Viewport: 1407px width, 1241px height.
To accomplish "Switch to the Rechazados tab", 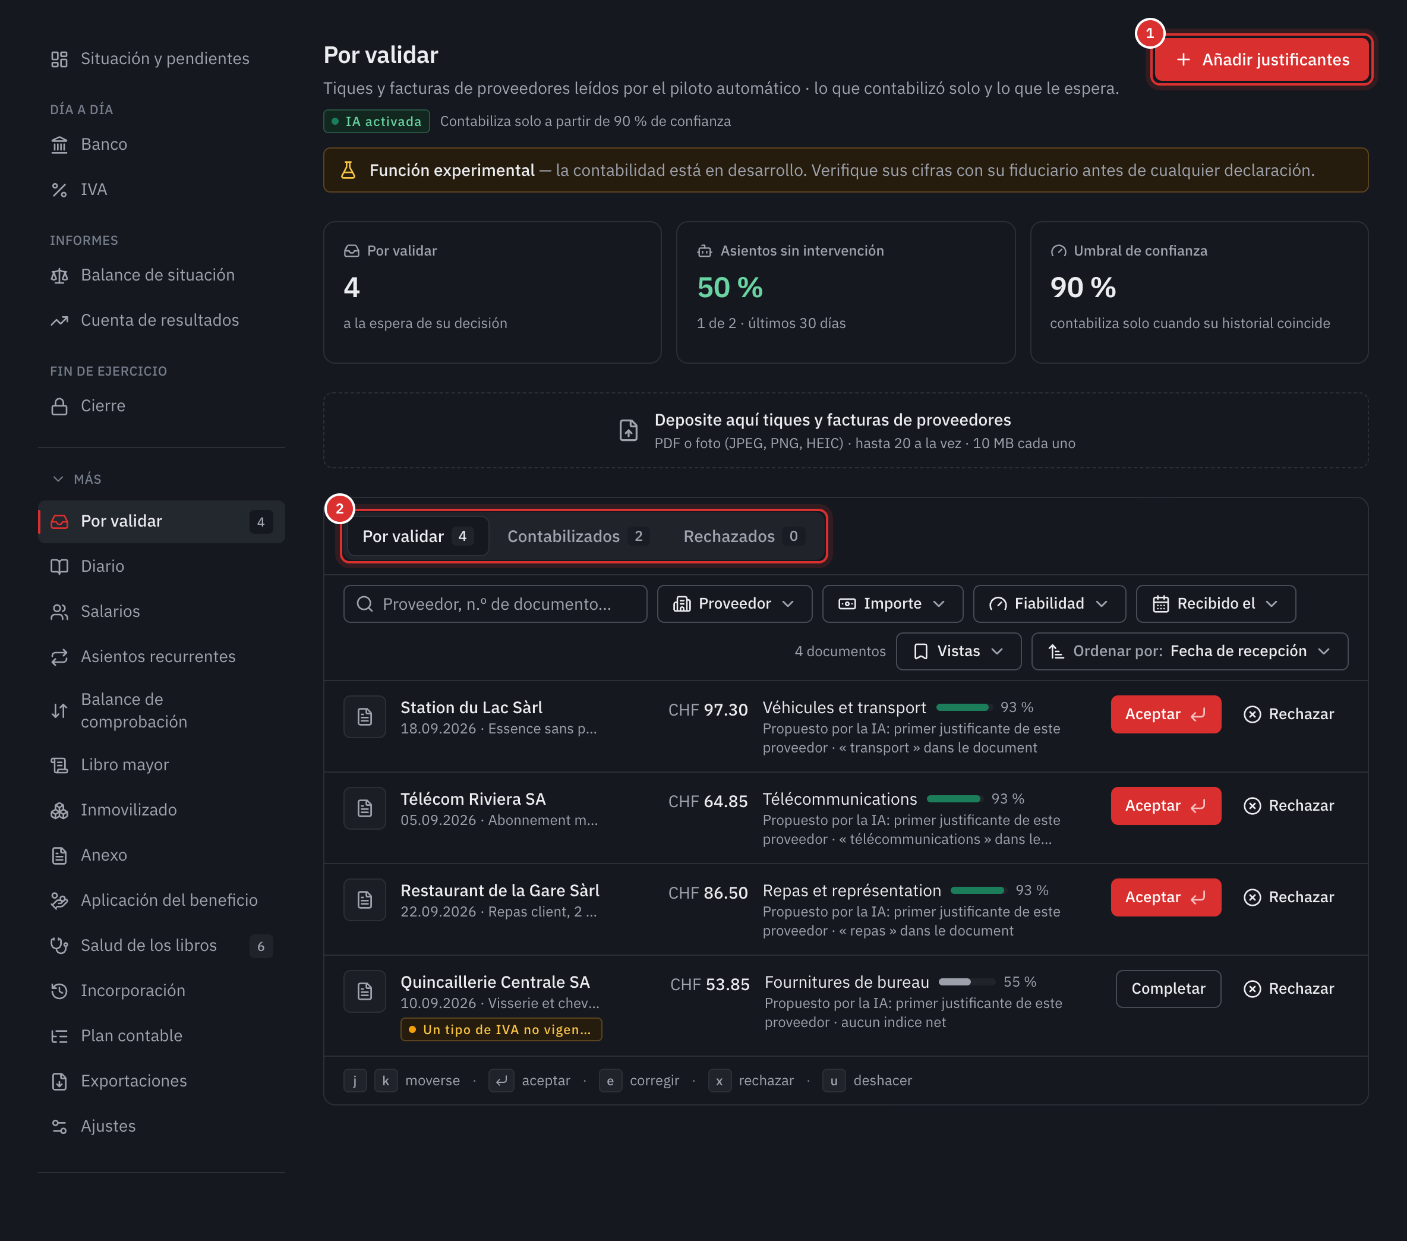I will pyautogui.click(x=743, y=537).
